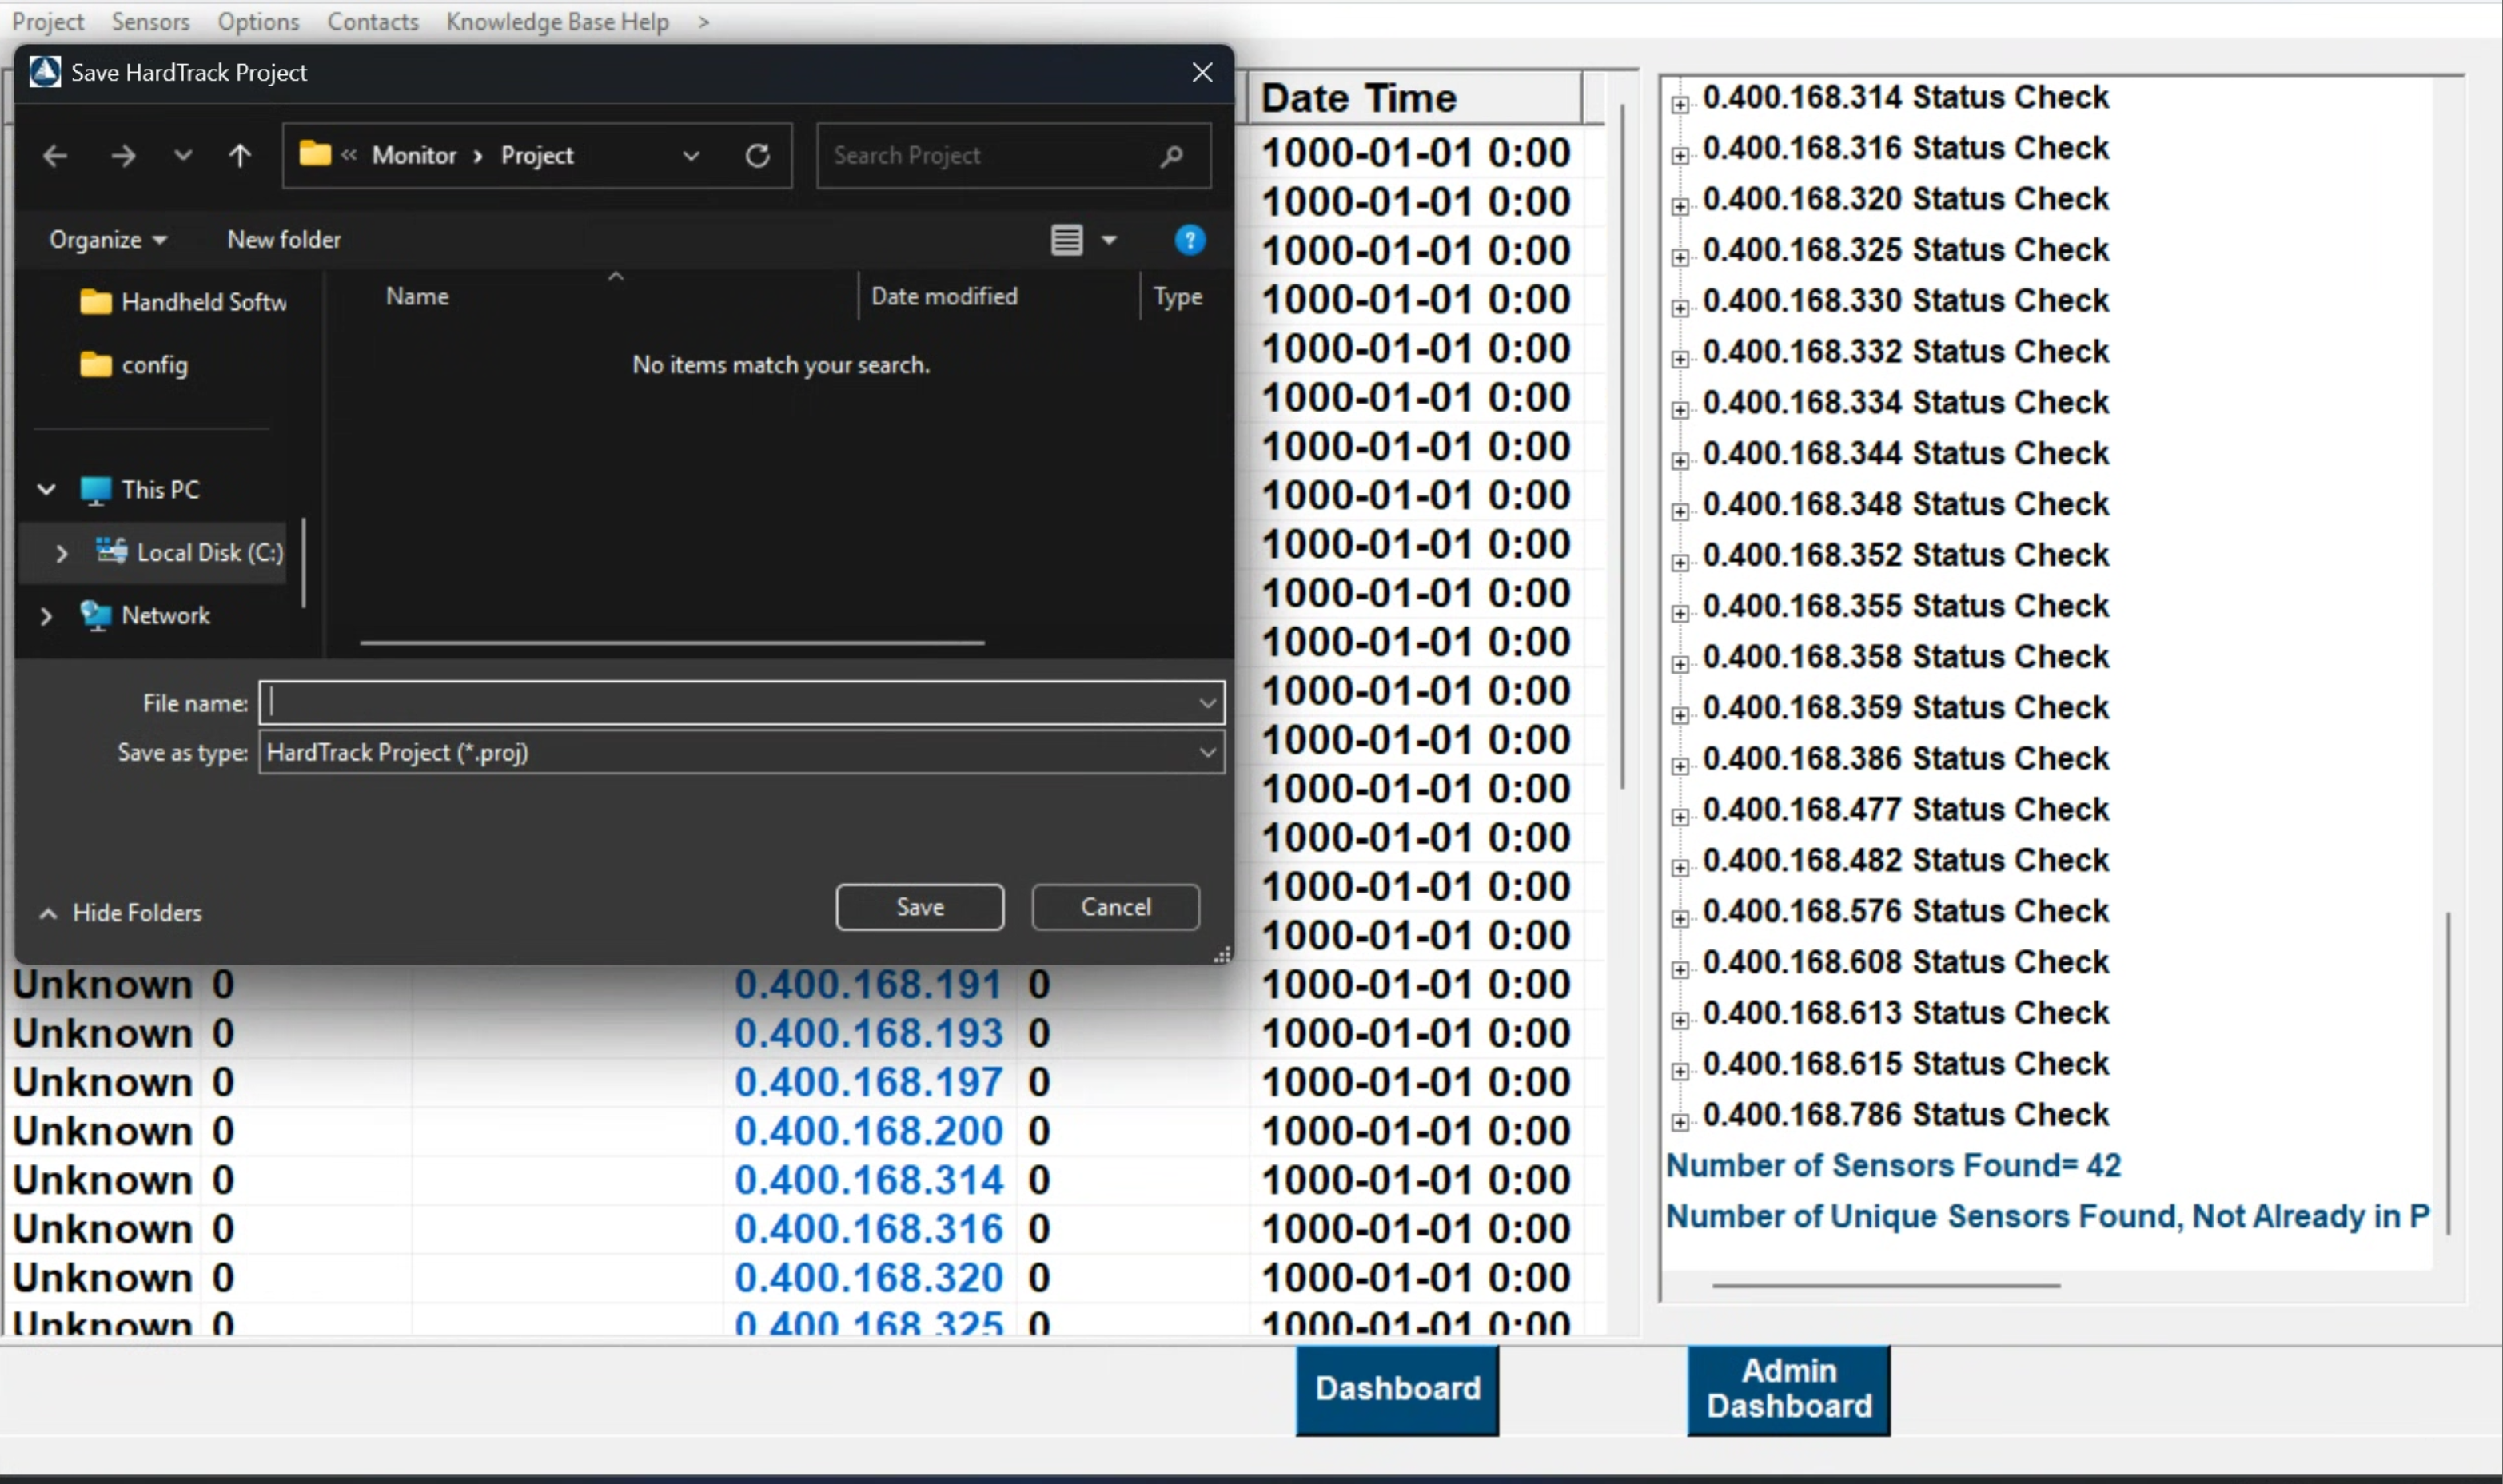
Task: Expand the 0.400.168.314 Status Check node
Action: pyautogui.click(x=1680, y=104)
